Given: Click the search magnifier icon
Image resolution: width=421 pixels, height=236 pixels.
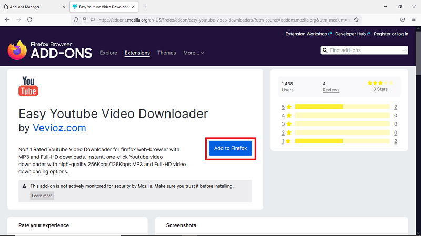Looking at the screenshot, I should coord(325,50).
